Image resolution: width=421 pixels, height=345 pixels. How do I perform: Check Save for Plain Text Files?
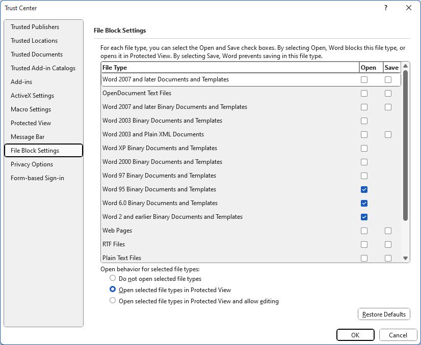click(x=388, y=258)
